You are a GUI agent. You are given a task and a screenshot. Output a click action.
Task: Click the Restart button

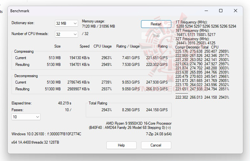(156, 24)
